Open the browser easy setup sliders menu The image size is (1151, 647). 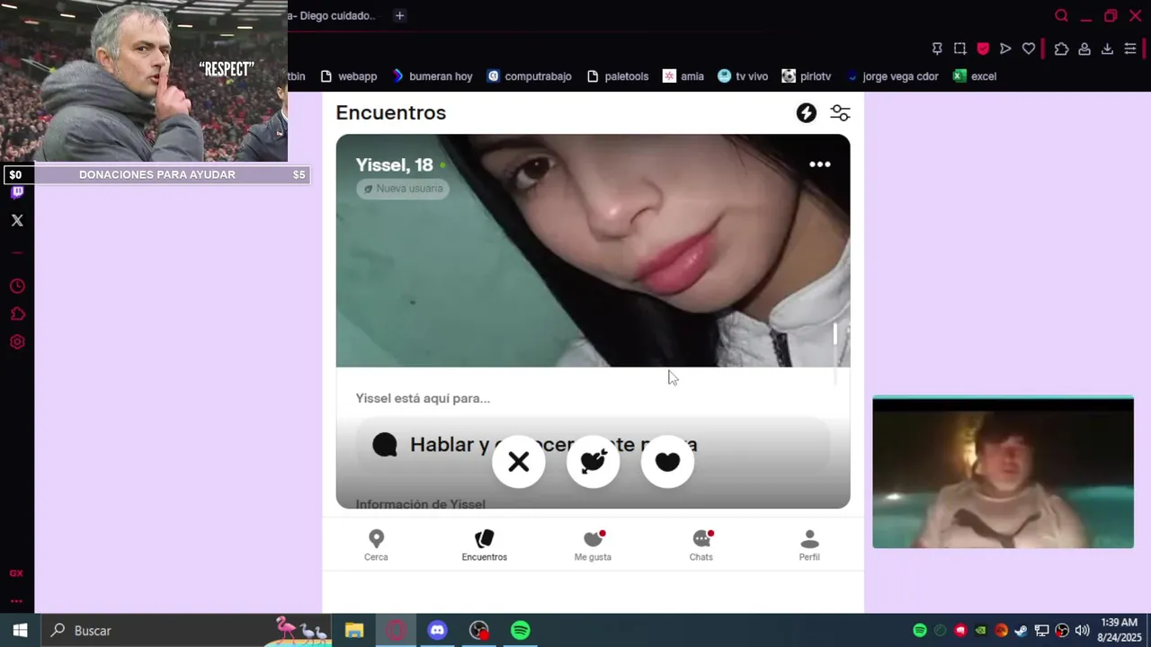pos(1130,49)
